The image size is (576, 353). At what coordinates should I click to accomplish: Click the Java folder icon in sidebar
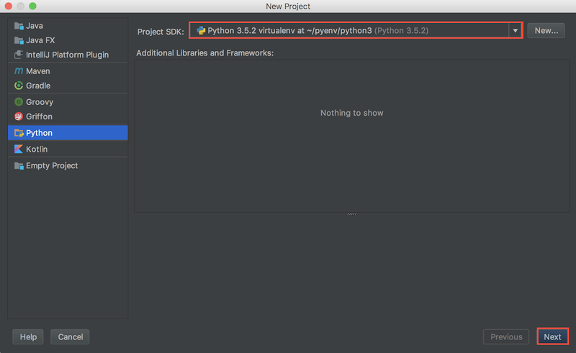[19, 26]
